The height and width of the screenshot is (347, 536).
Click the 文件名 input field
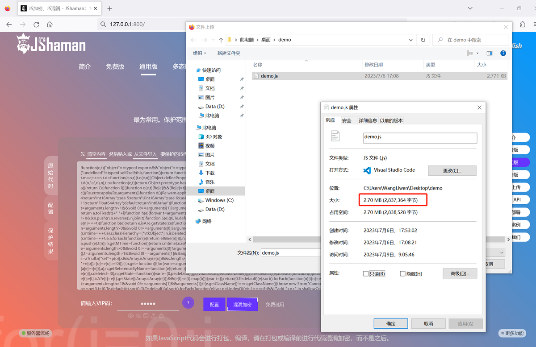pos(290,253)
